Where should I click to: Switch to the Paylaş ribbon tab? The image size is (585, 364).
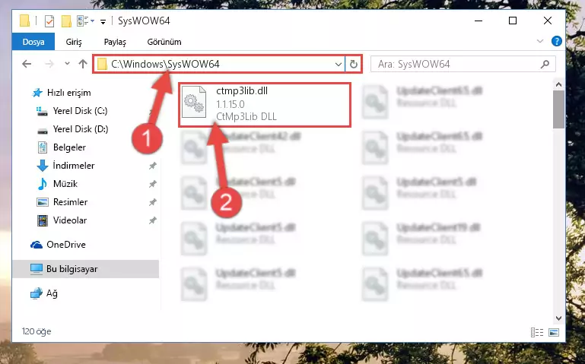pyautogui.click(x=115, y=42)
